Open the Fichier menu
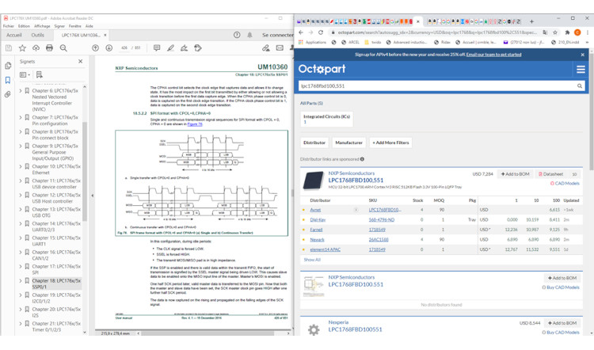 pos(9,26)
